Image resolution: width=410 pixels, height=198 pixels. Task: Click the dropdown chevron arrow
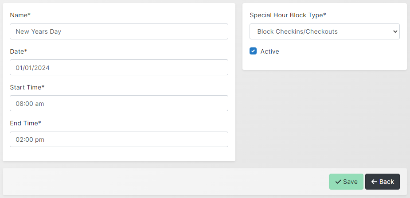[395, 31]
